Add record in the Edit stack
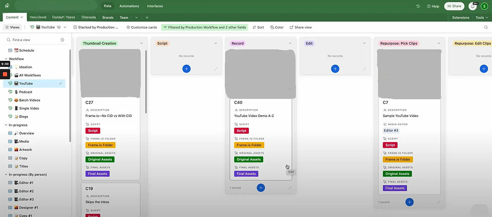Screen dimensions: 492x217 (335, 69)
